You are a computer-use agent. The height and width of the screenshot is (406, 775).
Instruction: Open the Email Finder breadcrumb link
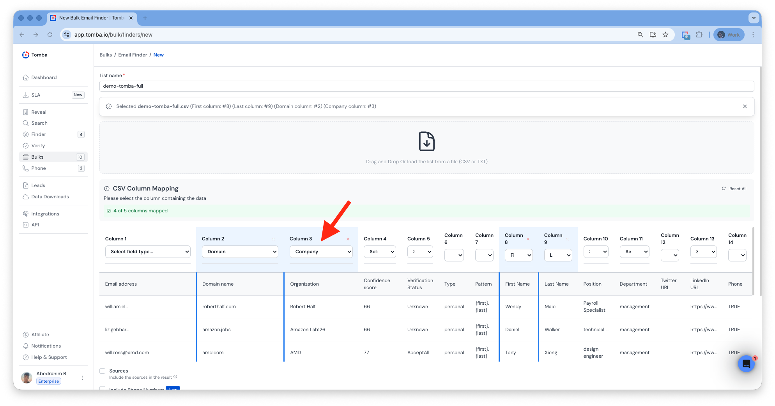coord(133,55)
